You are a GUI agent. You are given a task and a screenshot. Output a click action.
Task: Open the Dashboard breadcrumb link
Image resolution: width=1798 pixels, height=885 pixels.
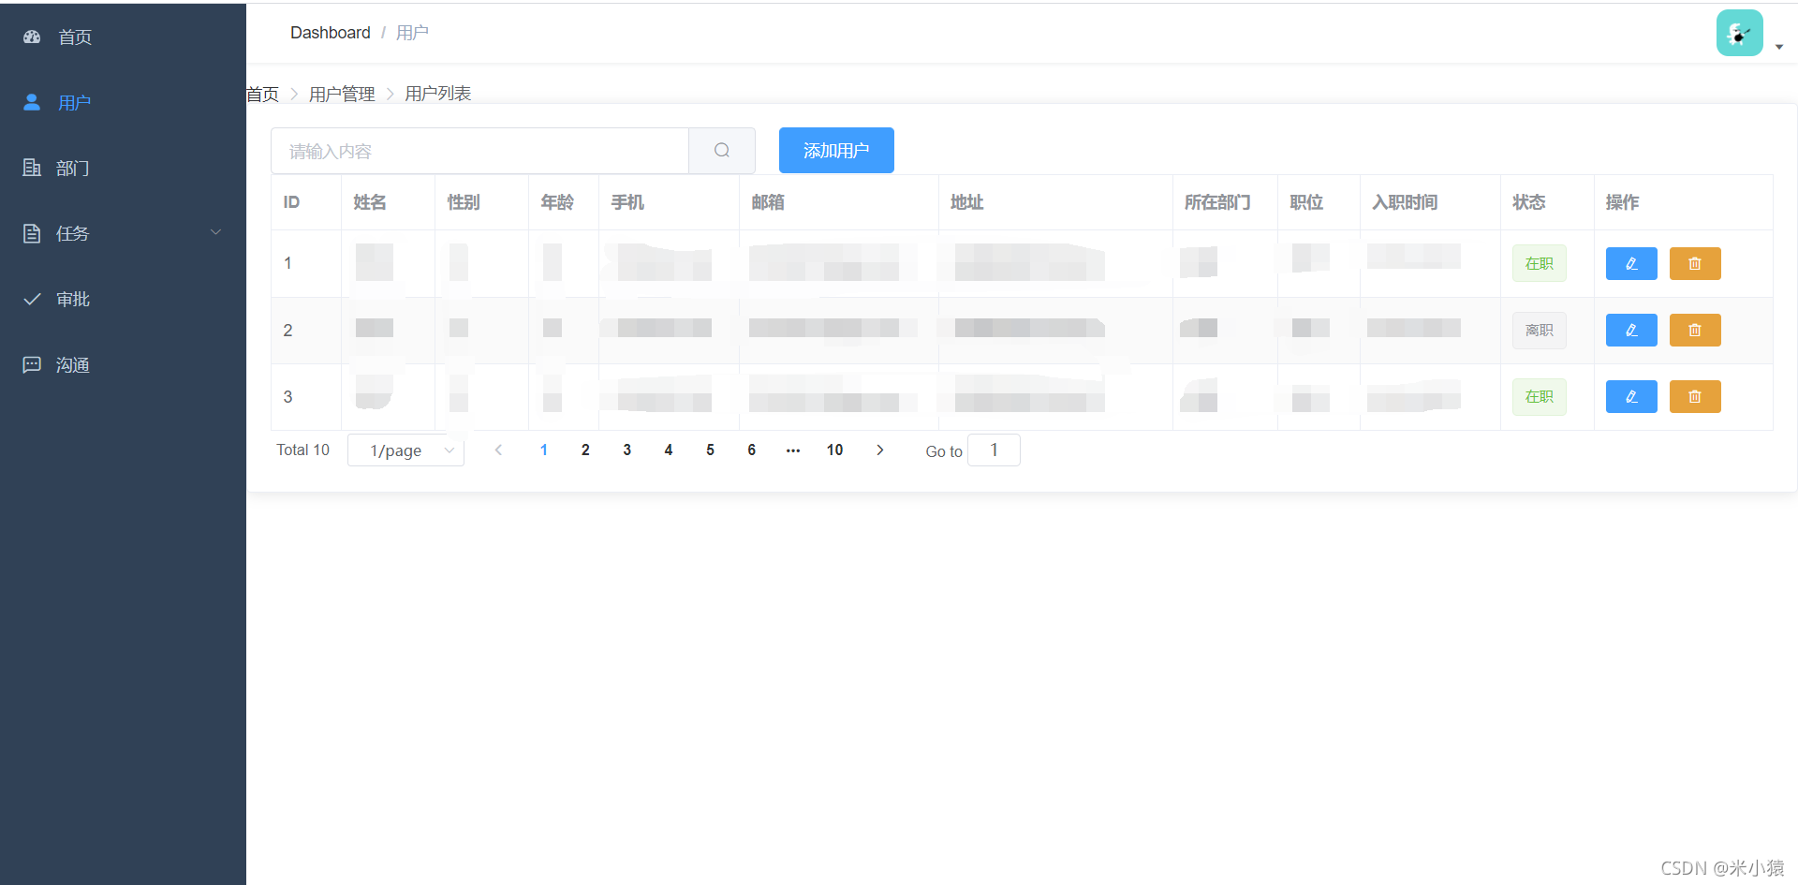point(330,32)
